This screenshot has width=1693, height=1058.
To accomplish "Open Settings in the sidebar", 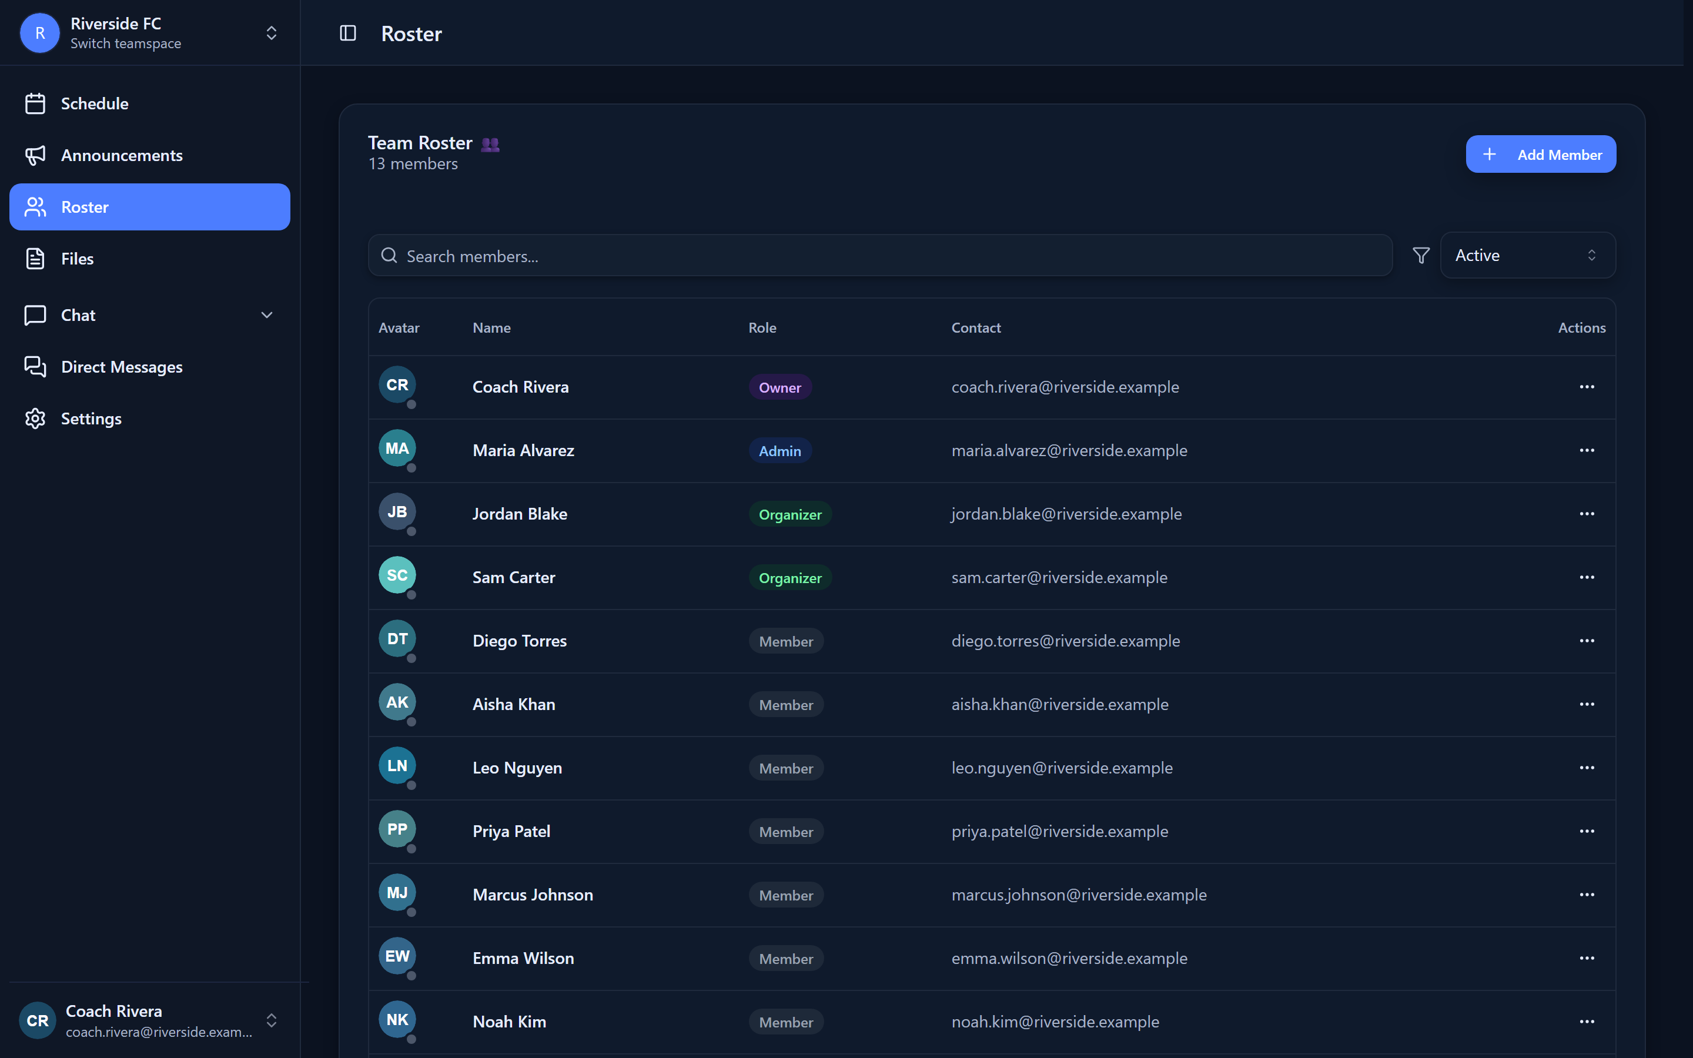I will pyautogui.click(x=150, y=418).
